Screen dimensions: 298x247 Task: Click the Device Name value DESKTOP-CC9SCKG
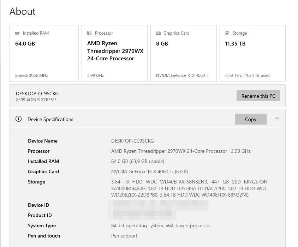pos(132,141)
